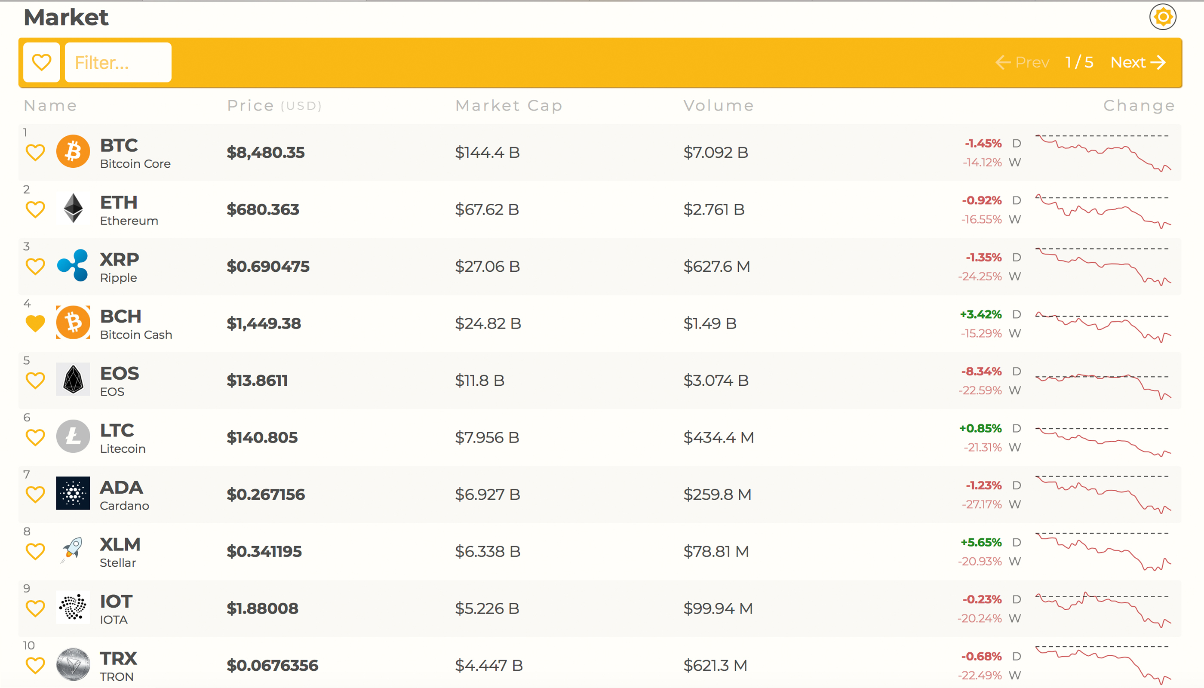Toggle IOTA IOT favorite heart icon
The height and width of the screenshot is (688, 1204).
(35, 608)
